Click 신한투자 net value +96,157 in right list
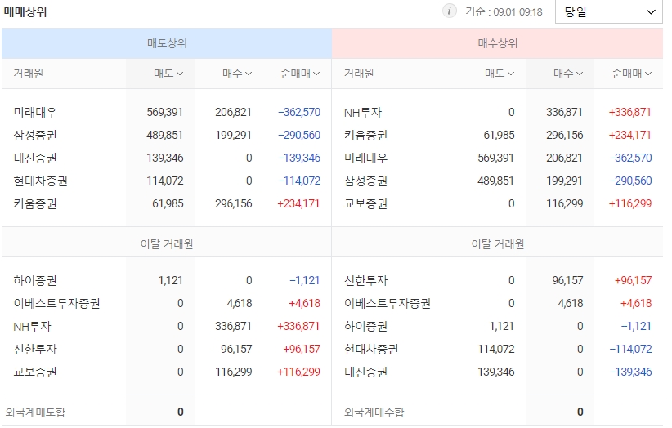Screen dimensions: 672x428 coord(633,280)
